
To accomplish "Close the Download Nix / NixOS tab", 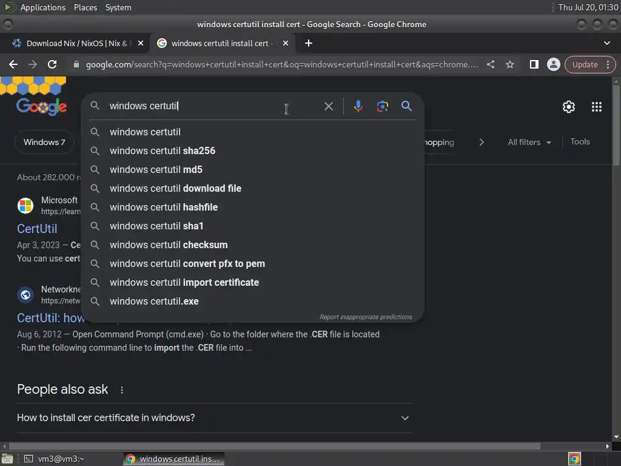I will click(x=141, y=43).
